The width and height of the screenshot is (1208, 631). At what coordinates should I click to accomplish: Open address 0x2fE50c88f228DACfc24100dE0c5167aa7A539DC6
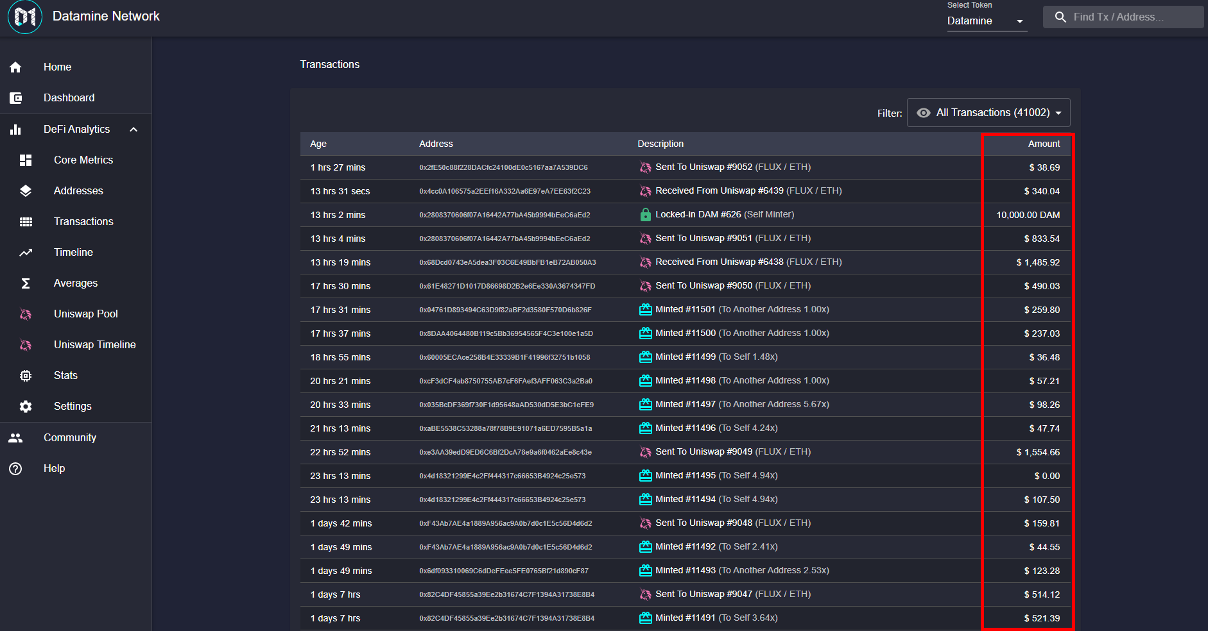click(x=503, y=167)
